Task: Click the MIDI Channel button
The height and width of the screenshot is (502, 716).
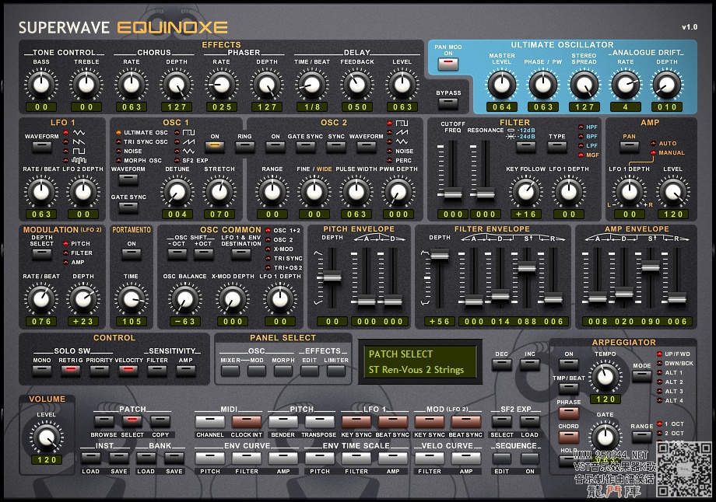Action: pyautogui.click(x=210, y=422)
